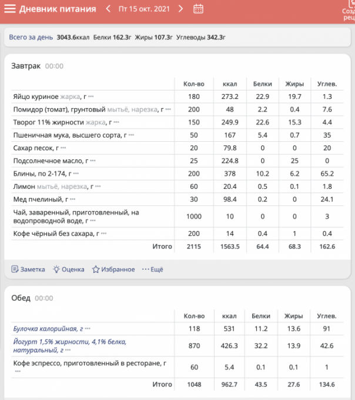Click the Дневник питания title

point(58,9)
